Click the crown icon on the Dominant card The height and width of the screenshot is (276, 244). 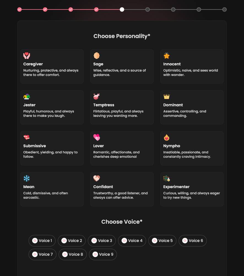(x=167, y=96)
